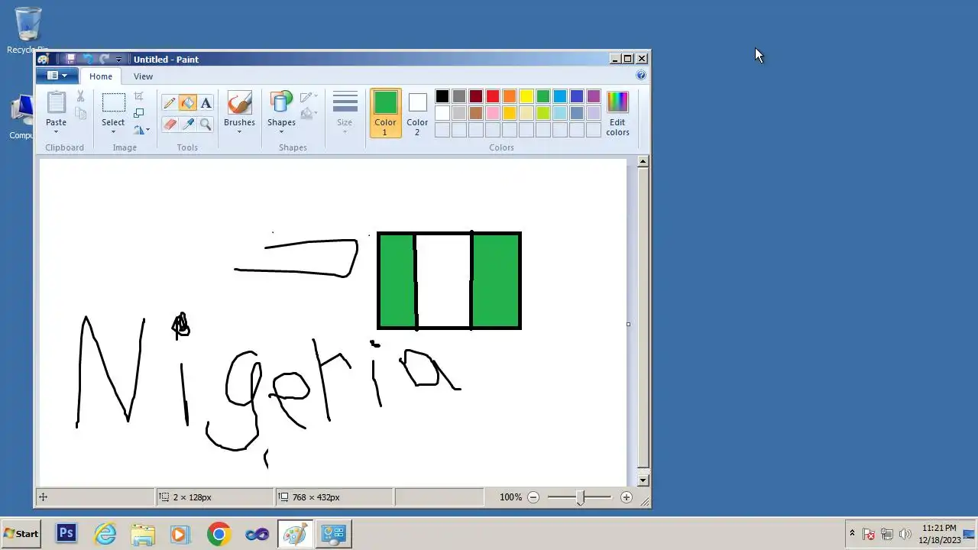Expand the Paste dropdown arrow

click(x=56, y=131)
